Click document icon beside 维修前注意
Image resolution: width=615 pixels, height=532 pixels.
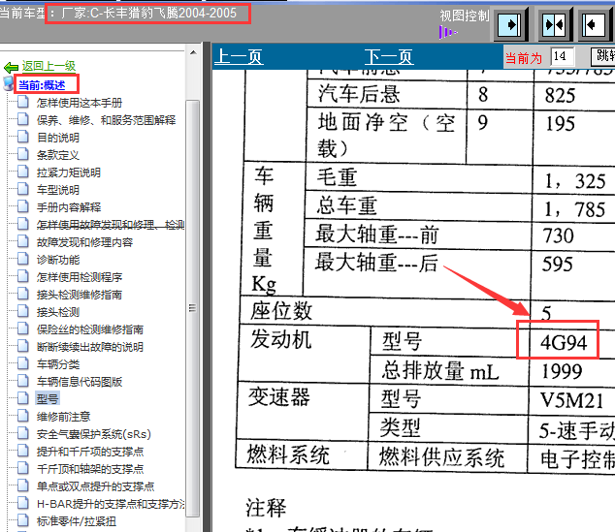click(23, 416)
